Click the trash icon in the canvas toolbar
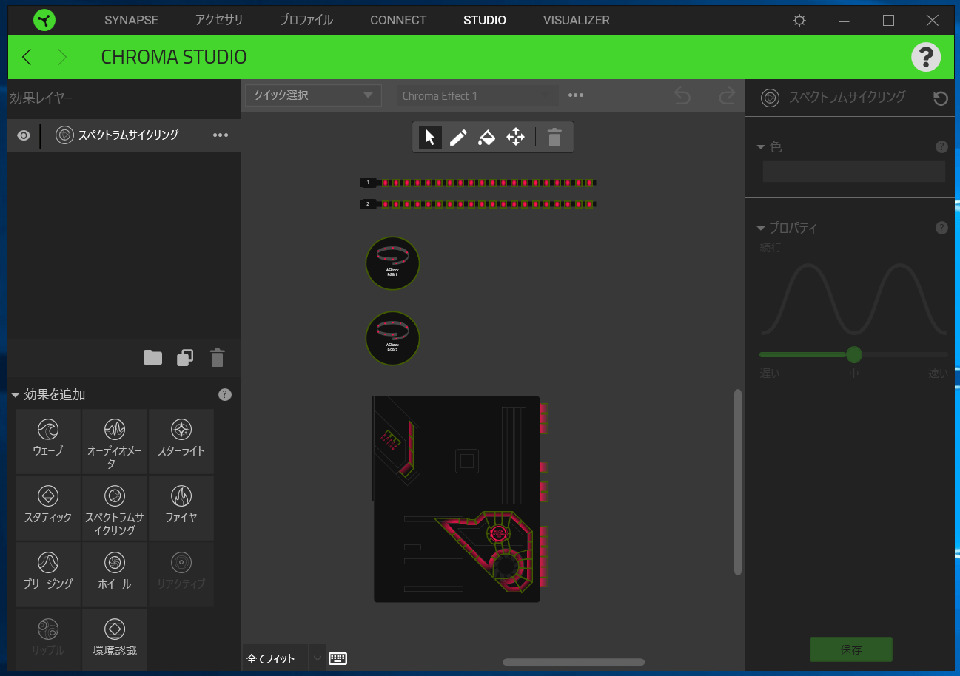This screenshot has width=960, height=676. coord(554,137)
